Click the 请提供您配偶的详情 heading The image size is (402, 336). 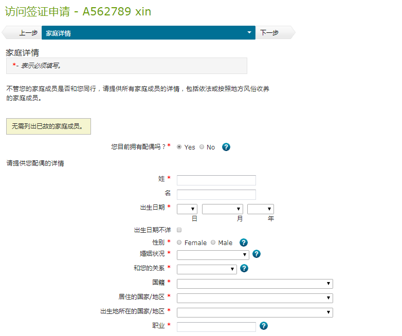tap(35, 163)
